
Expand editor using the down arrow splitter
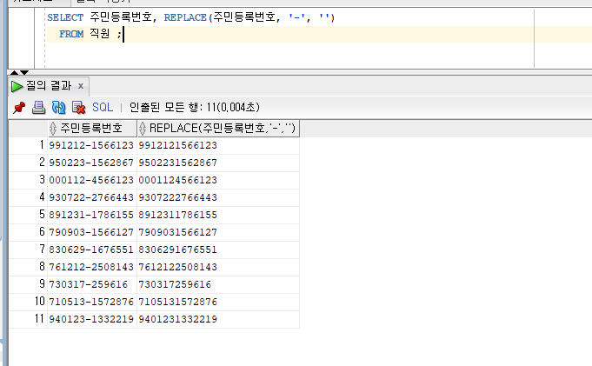(24, 72)
